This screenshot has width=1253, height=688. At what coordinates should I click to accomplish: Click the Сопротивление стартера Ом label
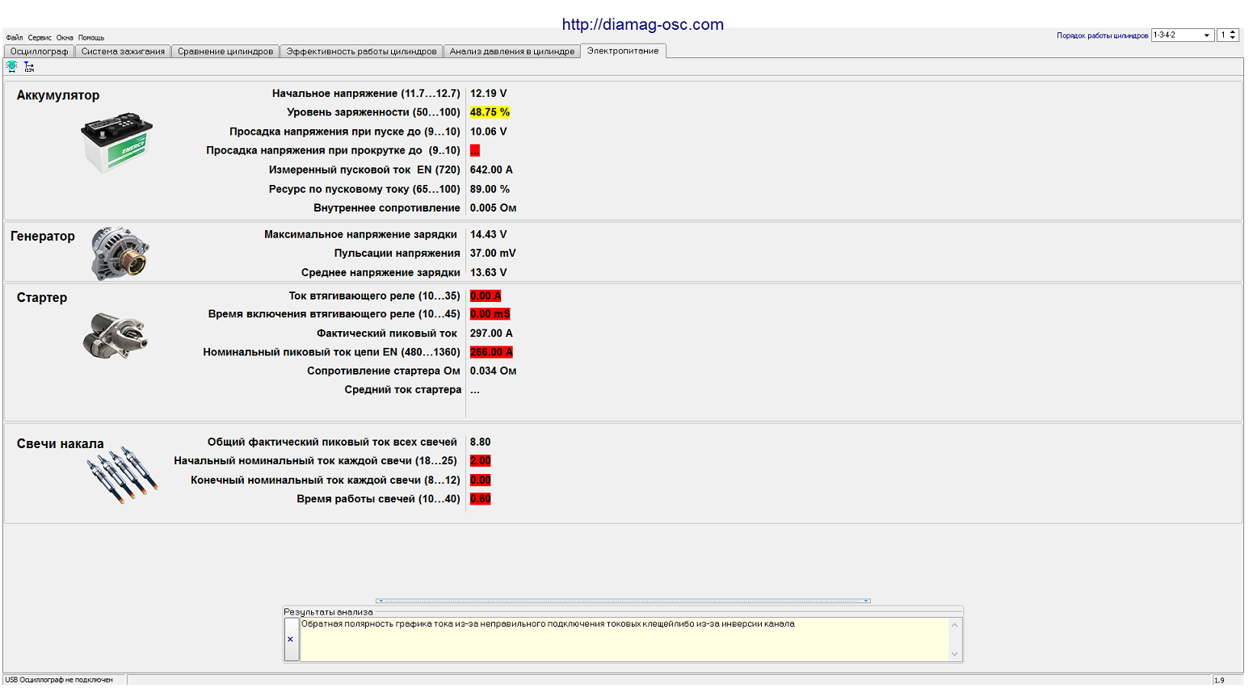pyautogui.click(x=384, y=371)
